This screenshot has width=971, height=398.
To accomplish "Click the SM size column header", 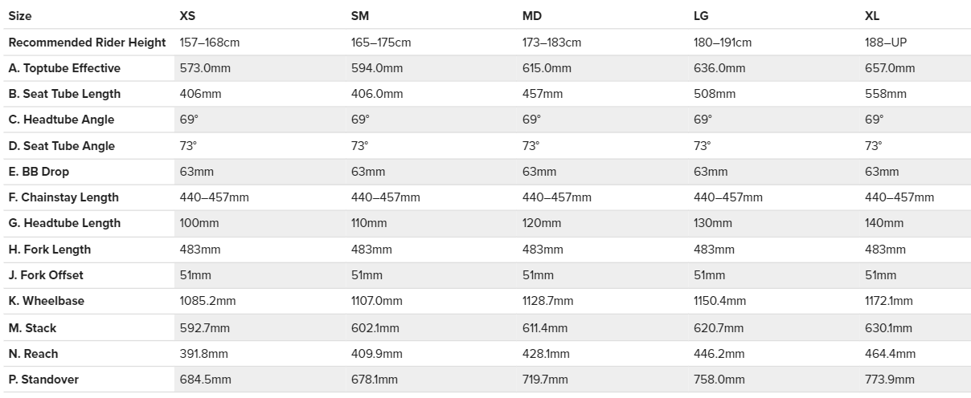I will click(360, 15).
